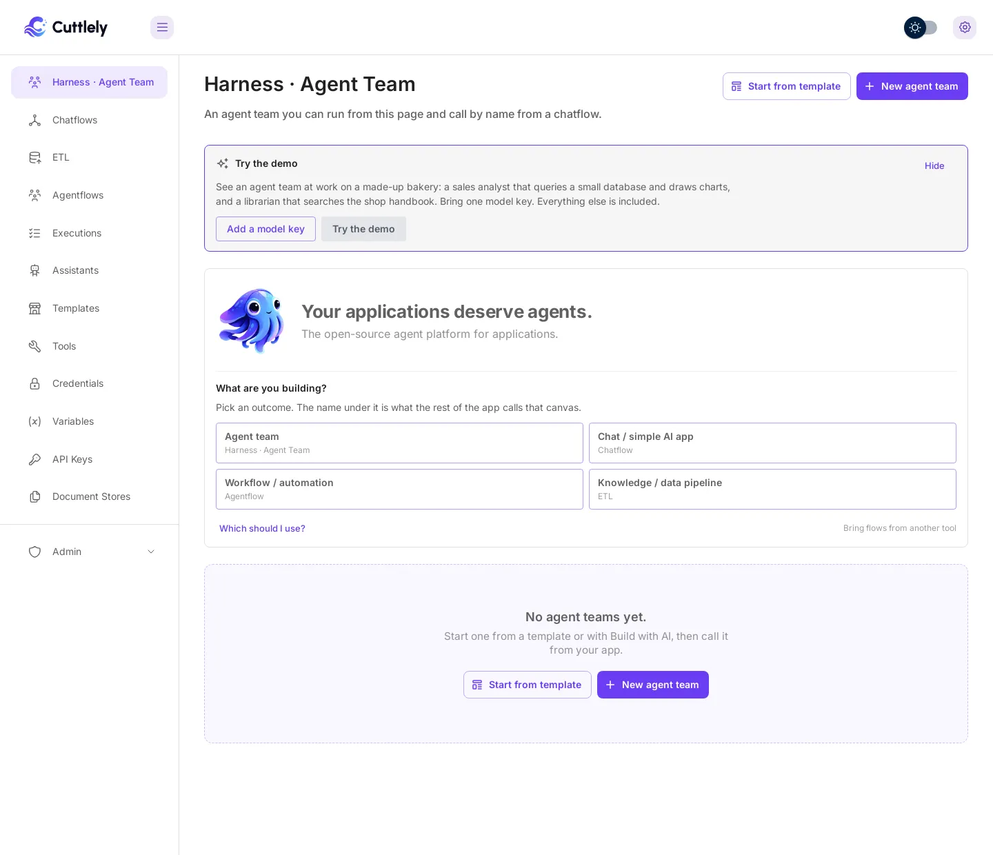
Task: Select Document Stores in sidebar
Action: tap(89, 496)
